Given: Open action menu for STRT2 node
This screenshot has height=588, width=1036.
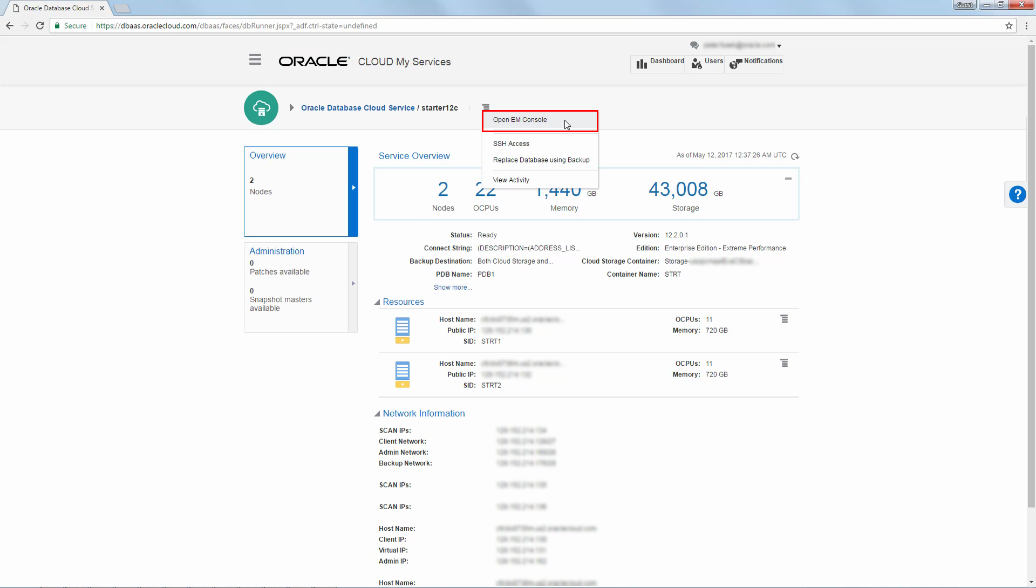Looking at the screenshot, I should (x=784, y=364).
